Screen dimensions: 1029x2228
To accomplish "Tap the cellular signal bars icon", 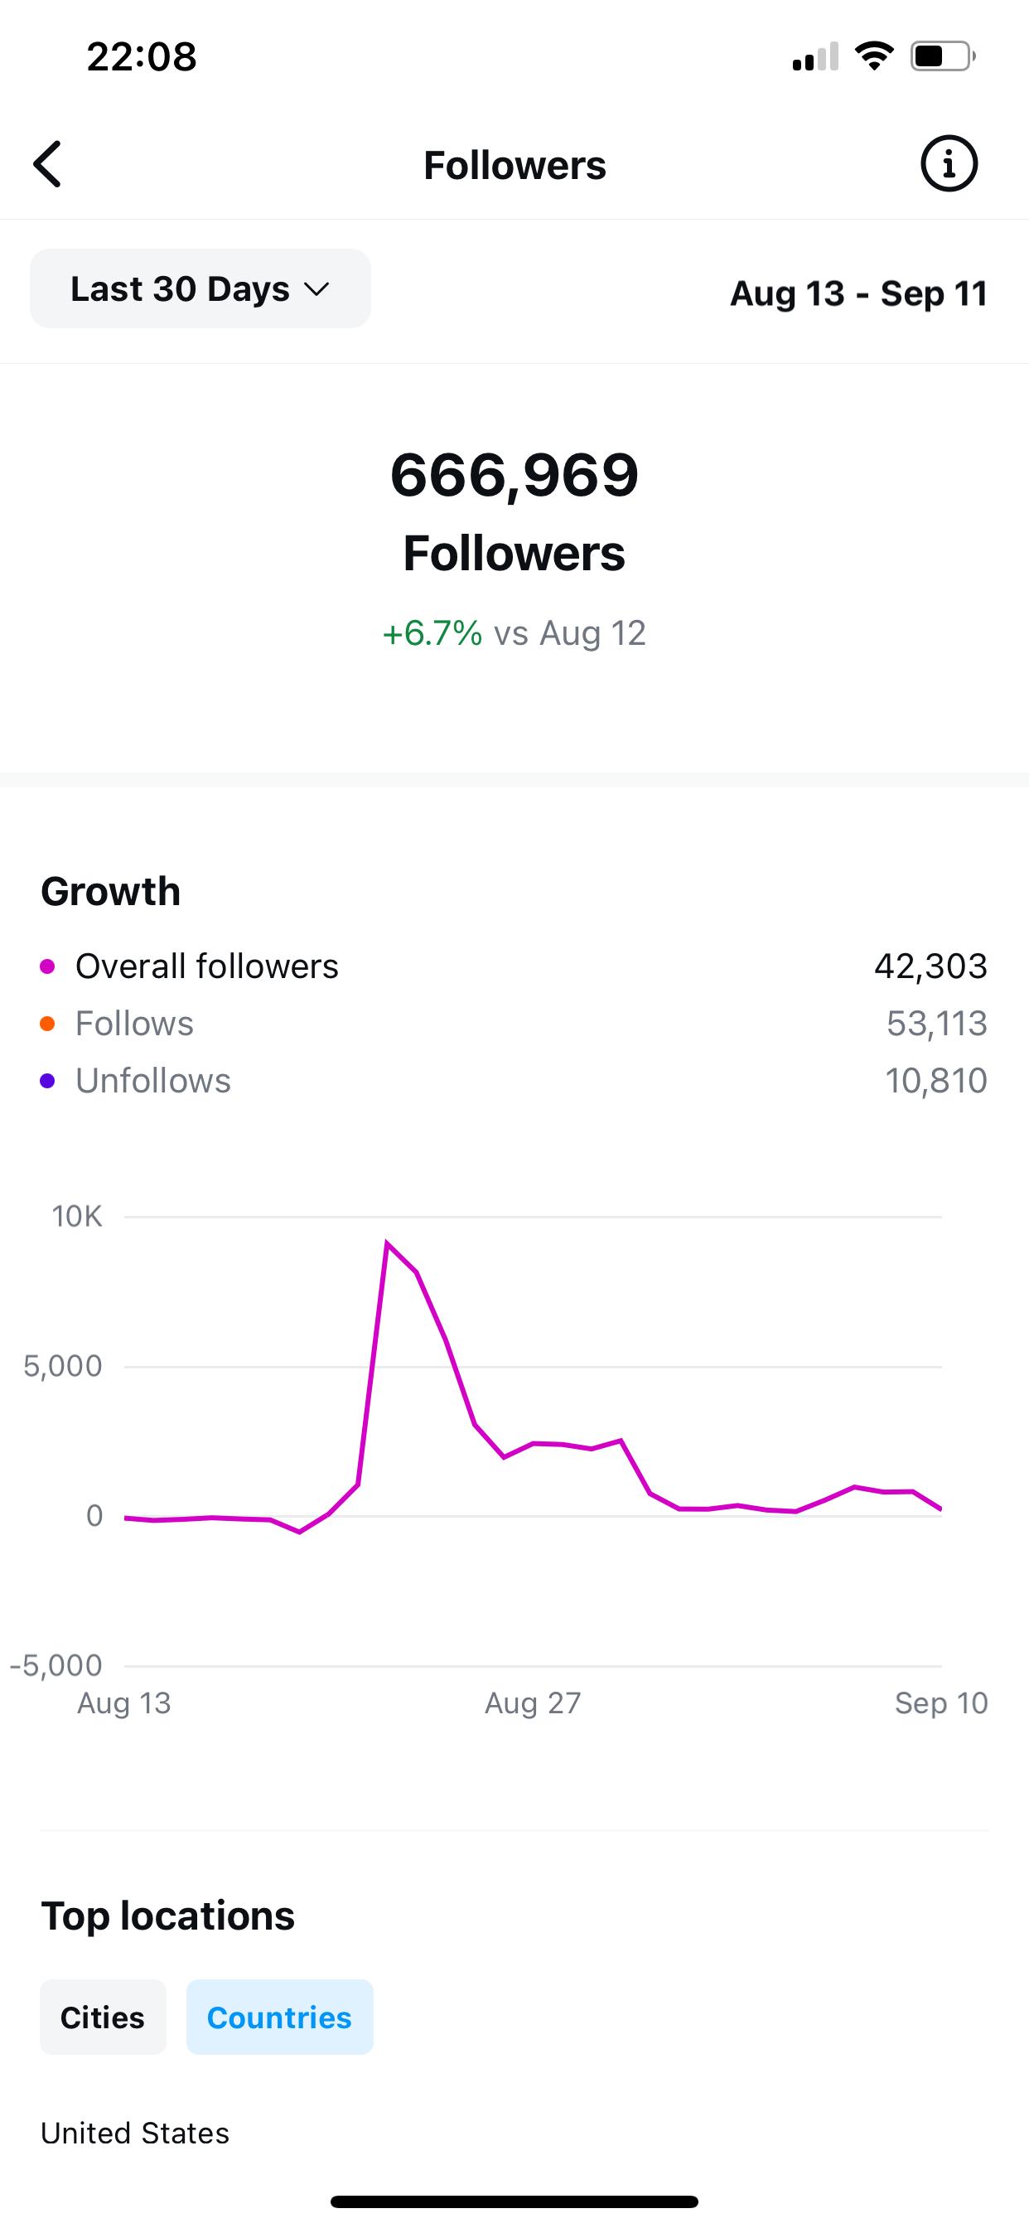I will (x=815, y=57).
